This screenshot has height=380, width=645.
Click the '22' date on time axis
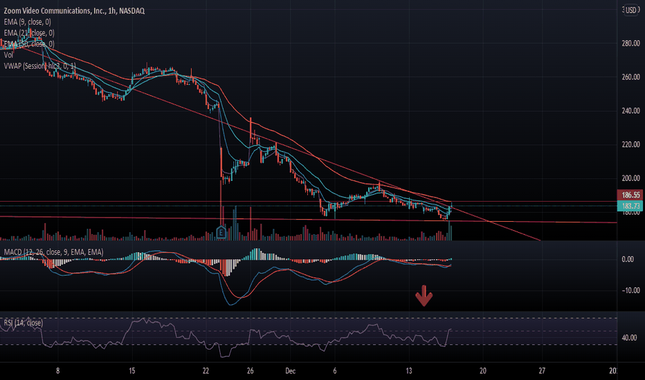[206, 371]
